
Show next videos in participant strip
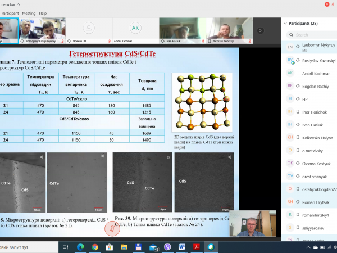point(261,30)
